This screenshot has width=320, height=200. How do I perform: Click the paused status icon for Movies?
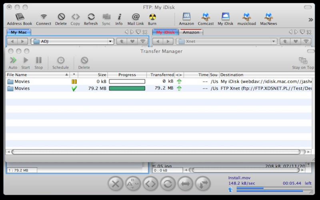[74, 82]
